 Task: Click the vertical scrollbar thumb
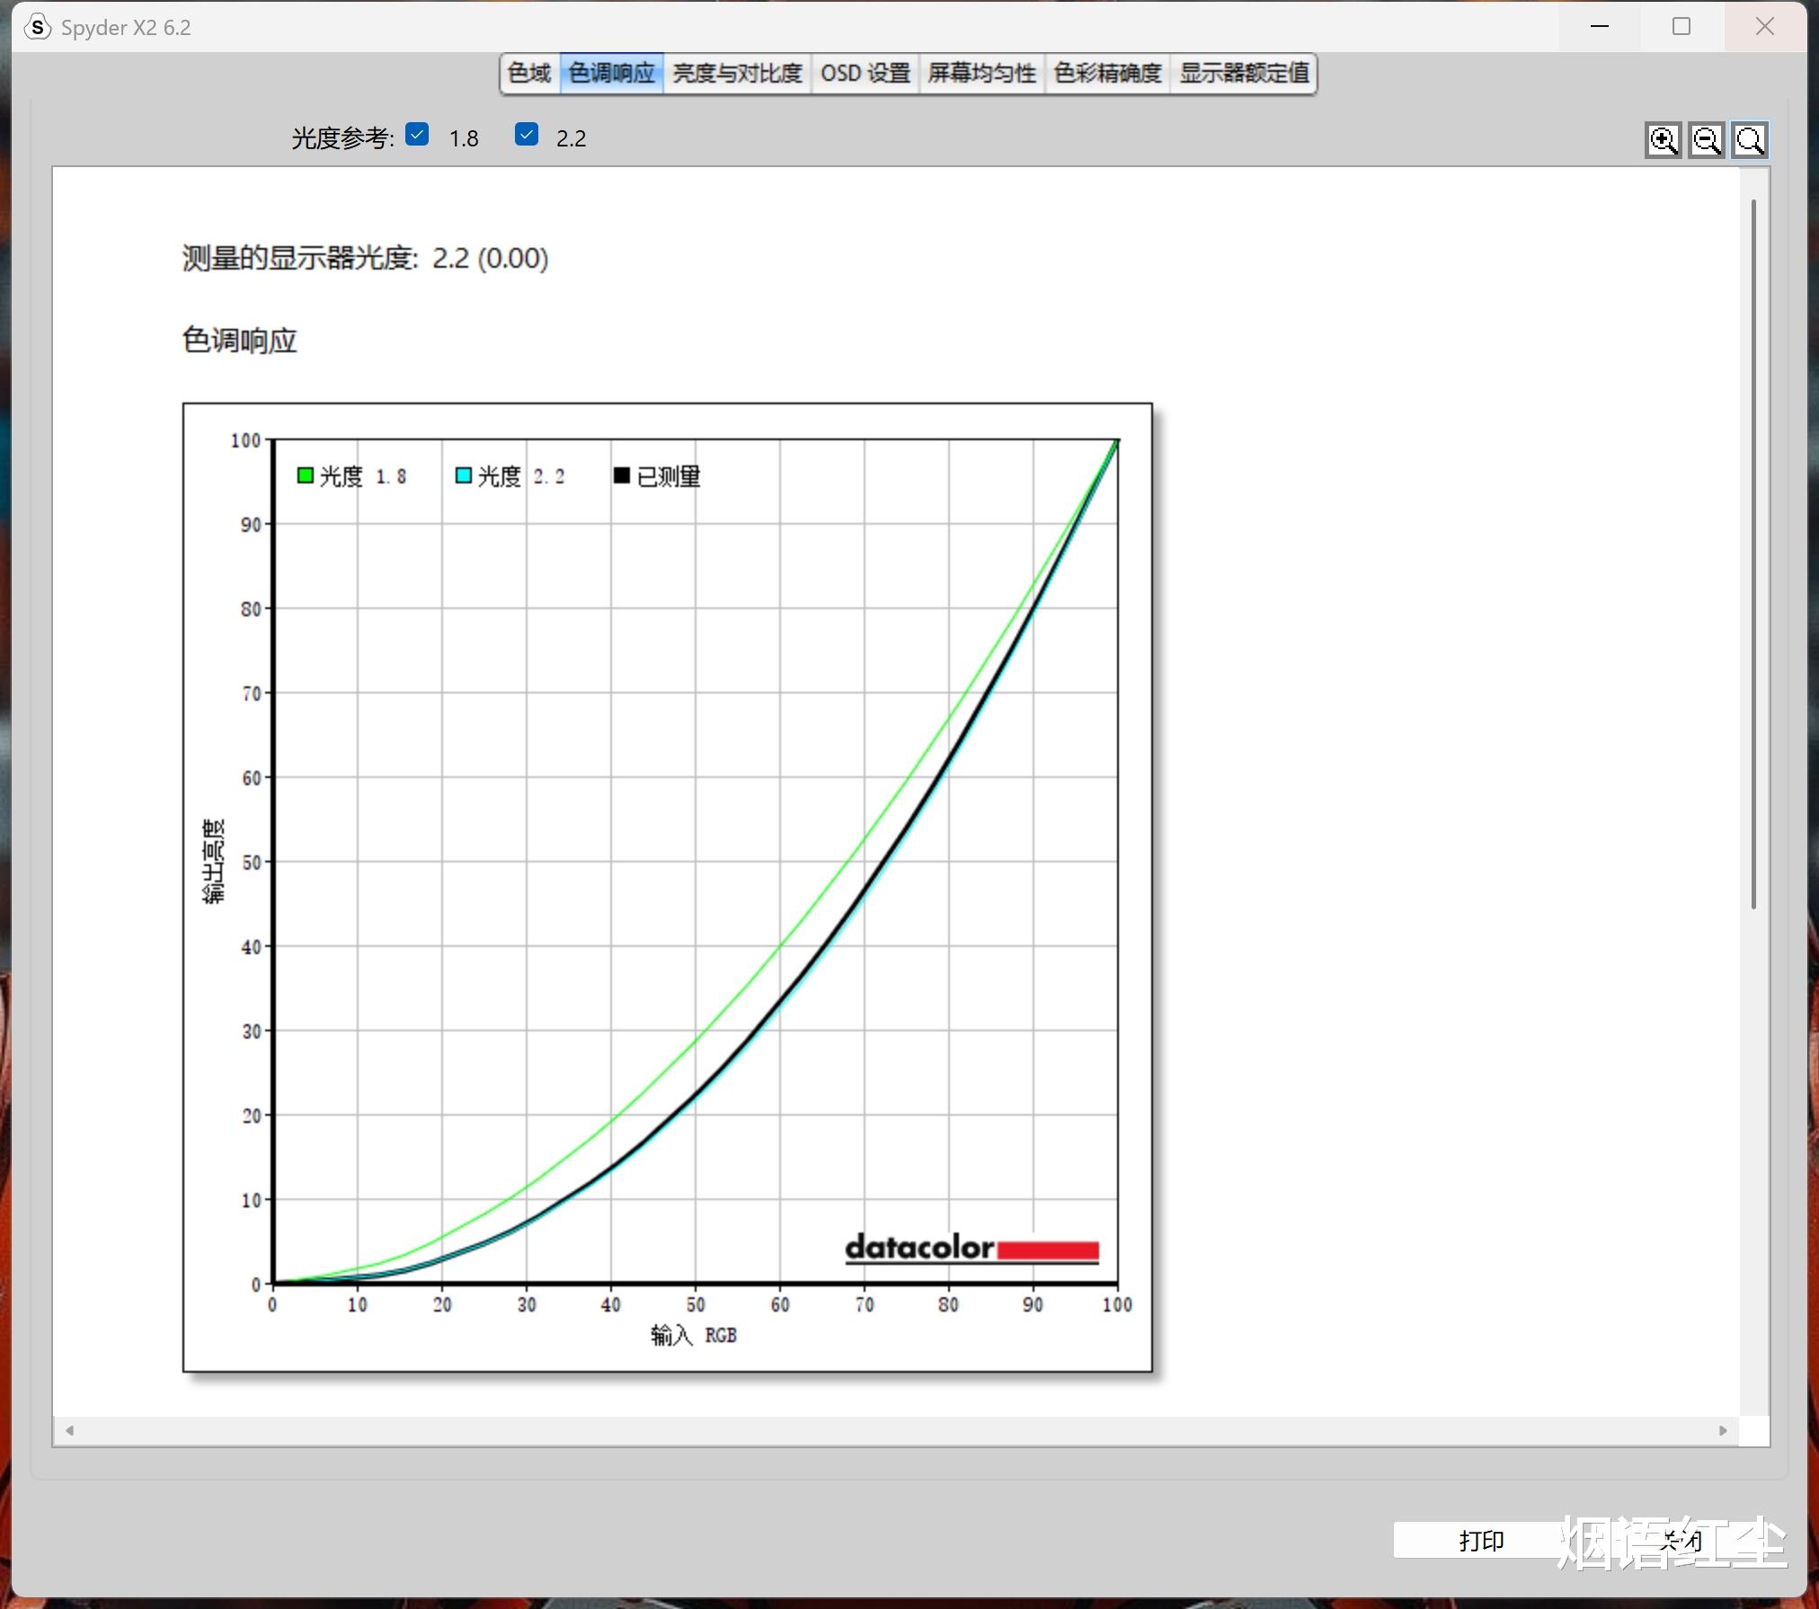click(1753, 554)
